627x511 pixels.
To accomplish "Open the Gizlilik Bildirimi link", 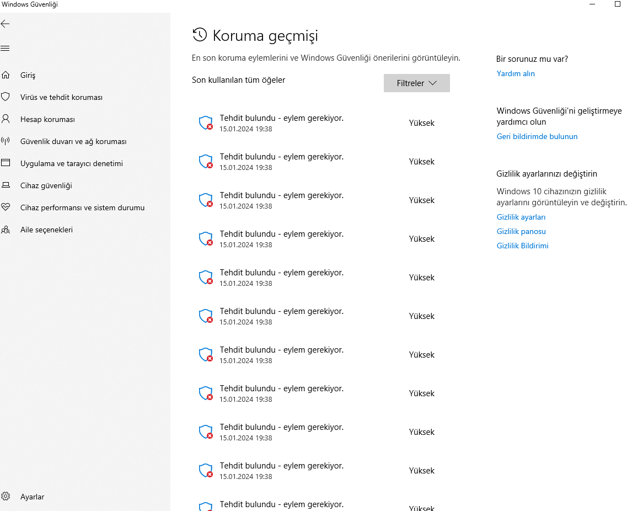I will (522, 246).
